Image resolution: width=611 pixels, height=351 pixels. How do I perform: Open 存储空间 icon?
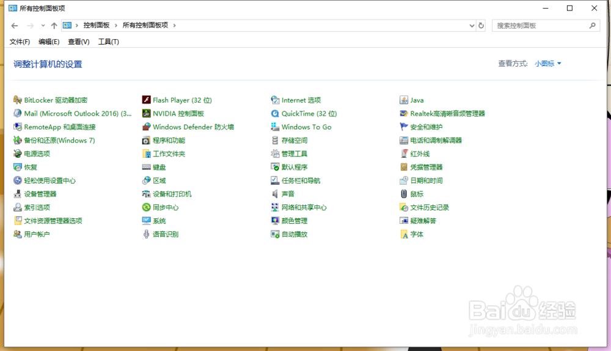275,140
